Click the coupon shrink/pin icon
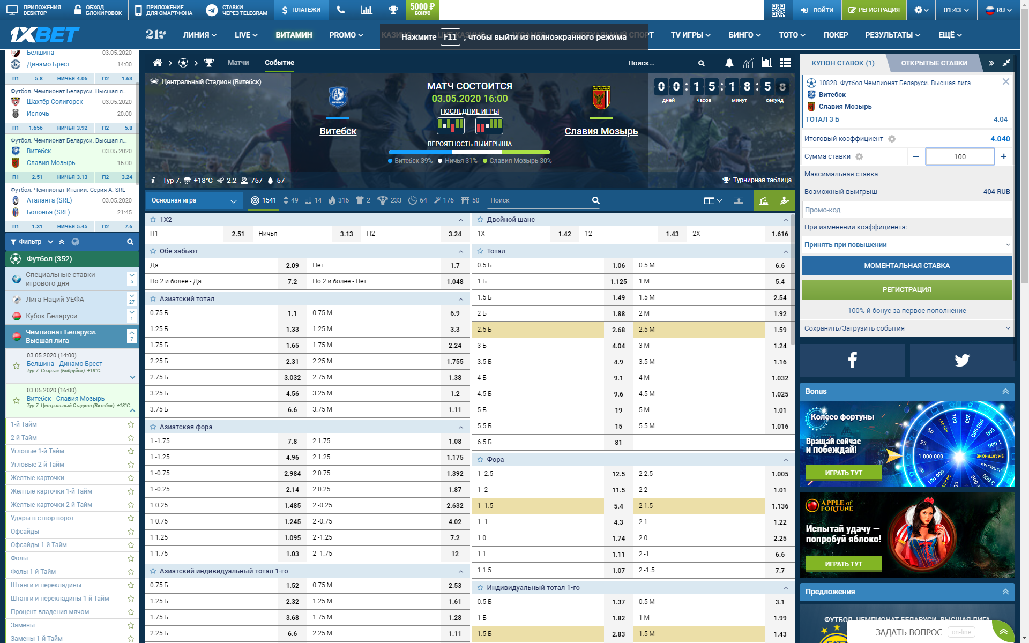Screen dimensions: 1029x643 coord(1006,63)
